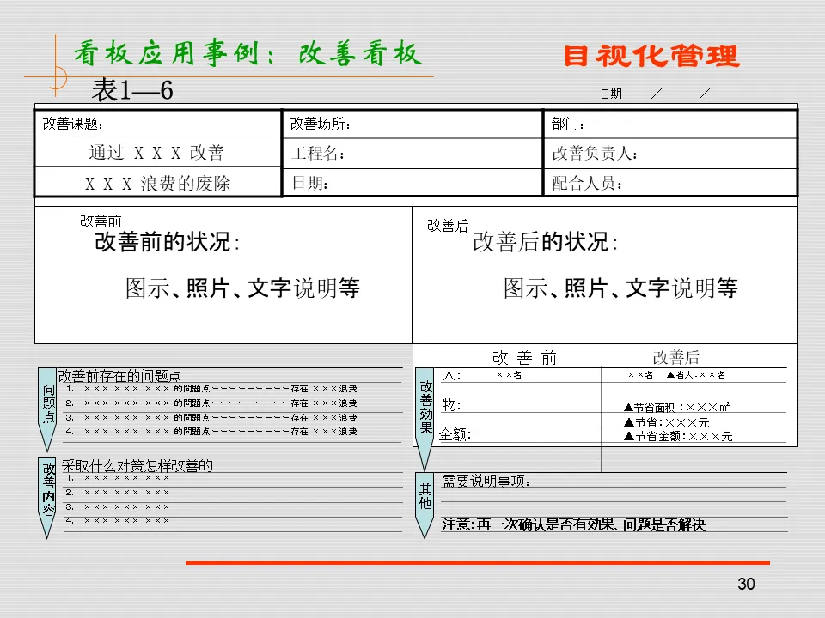The width and height of the screenshot is (825, 618).
Task: Click the small 改善前 label in left box
Action: coord(101,221)
